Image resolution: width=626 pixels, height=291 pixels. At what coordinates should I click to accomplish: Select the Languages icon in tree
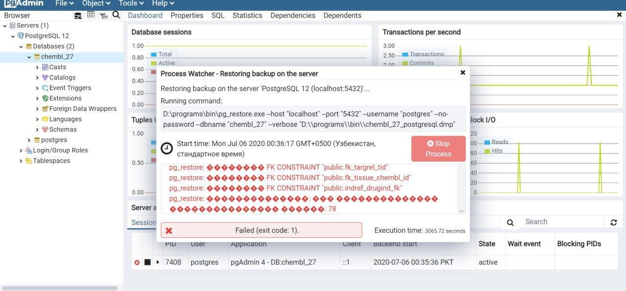[45, 119]
